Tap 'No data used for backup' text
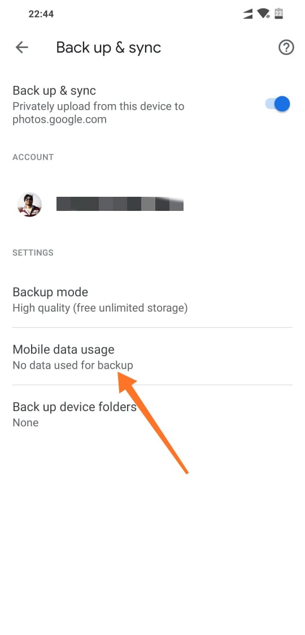This screenshot has height=635, width=305. tap(73, 365)
